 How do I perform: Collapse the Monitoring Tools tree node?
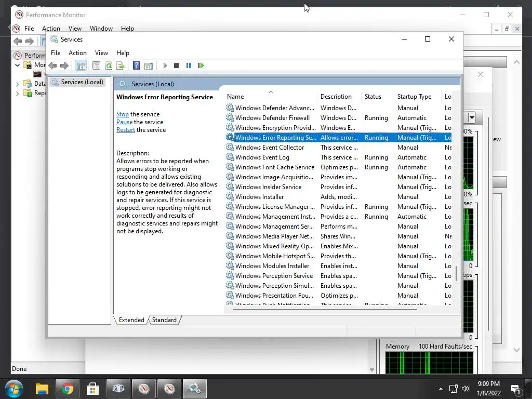pos(17,65)
